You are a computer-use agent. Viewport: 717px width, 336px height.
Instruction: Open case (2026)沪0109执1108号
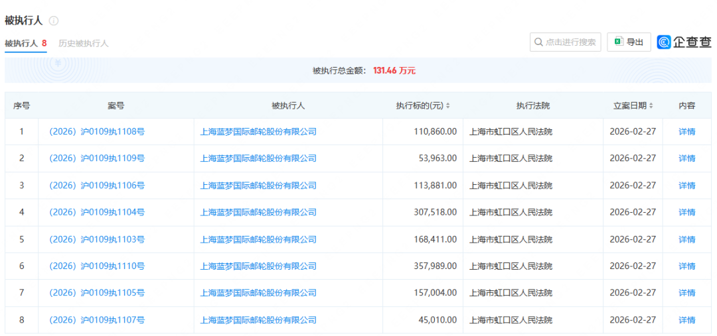point(97,132)
